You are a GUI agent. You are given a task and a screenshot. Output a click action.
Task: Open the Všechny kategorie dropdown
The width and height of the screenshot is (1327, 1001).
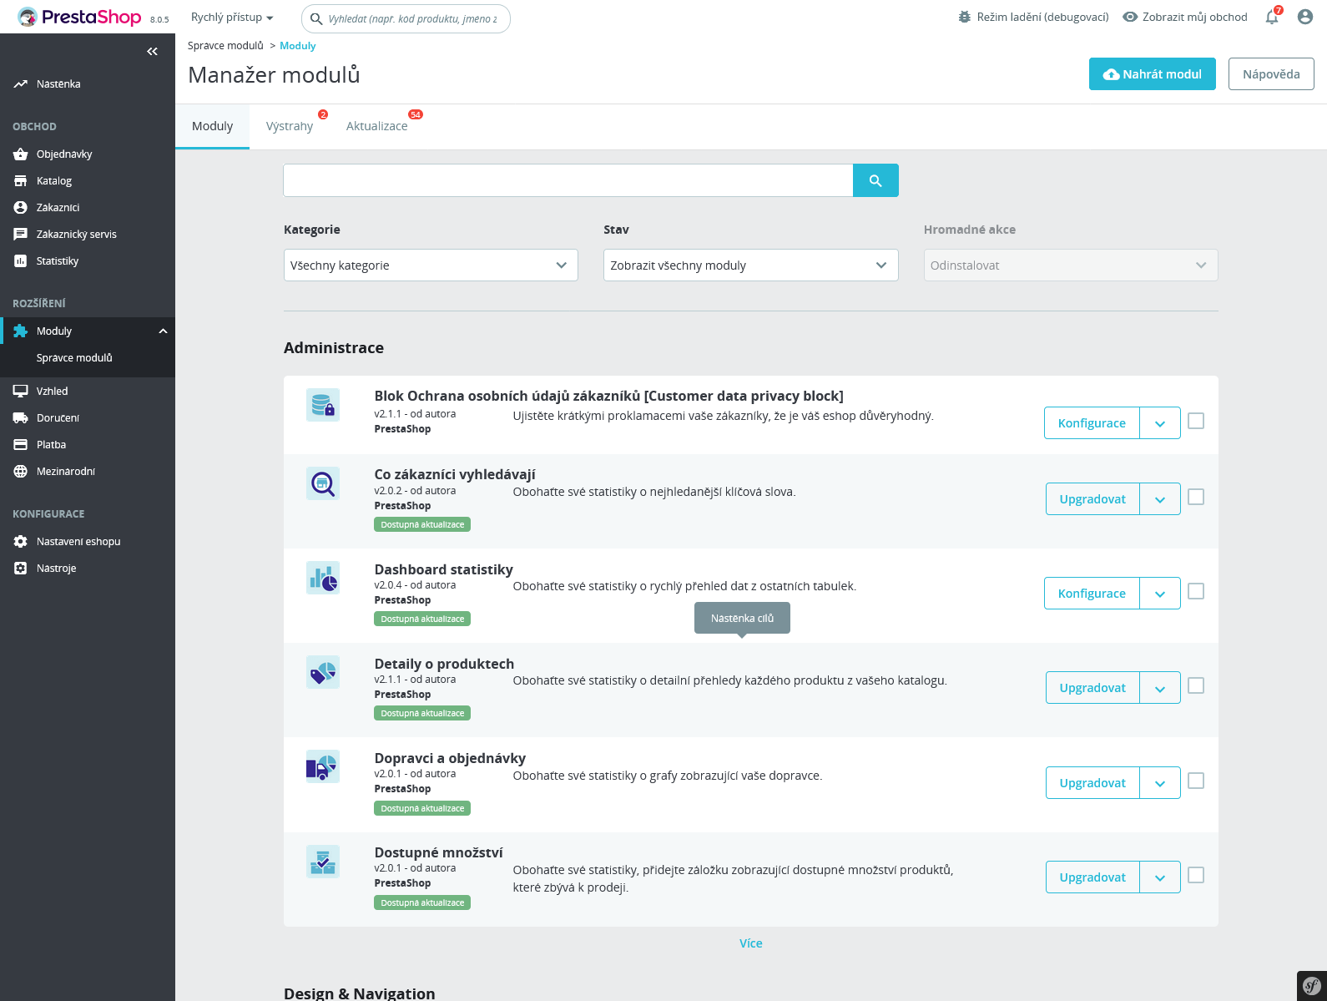coord(431,265)
